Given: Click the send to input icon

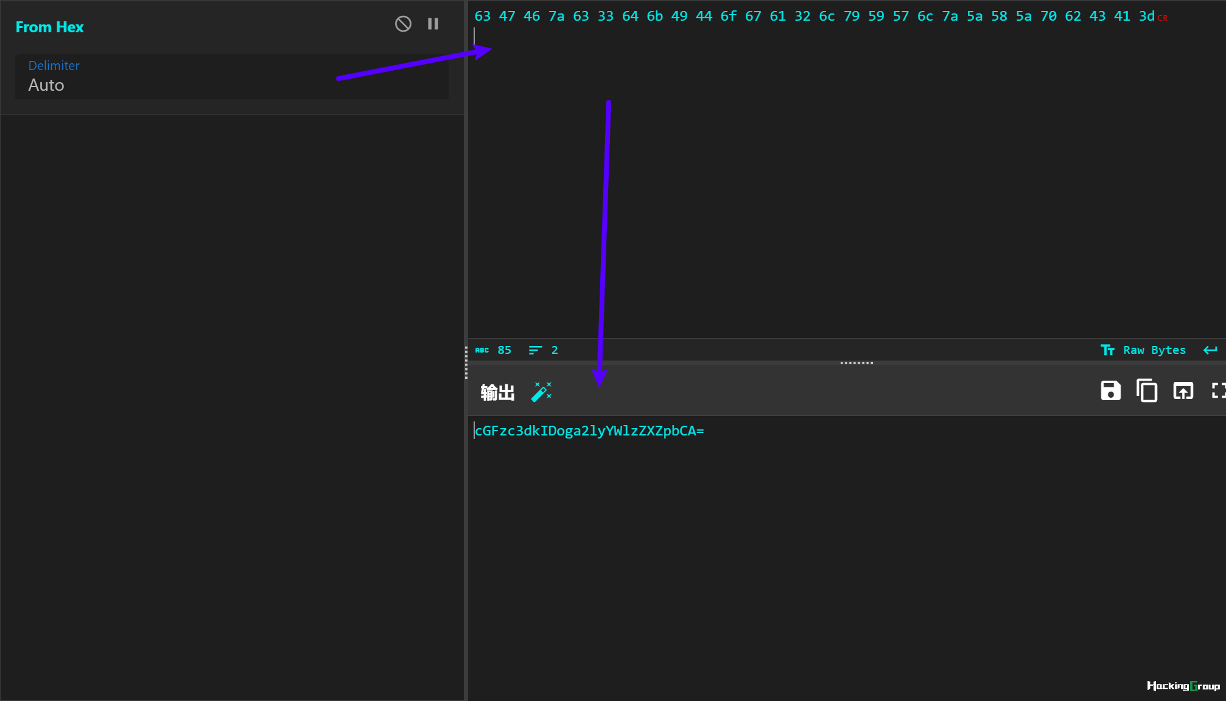Looking at the screenshot, I should click(x=1183, y=391).
